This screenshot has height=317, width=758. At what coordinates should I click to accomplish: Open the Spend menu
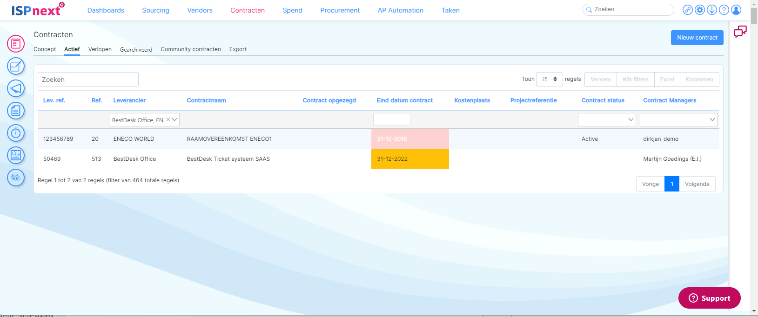292,10
